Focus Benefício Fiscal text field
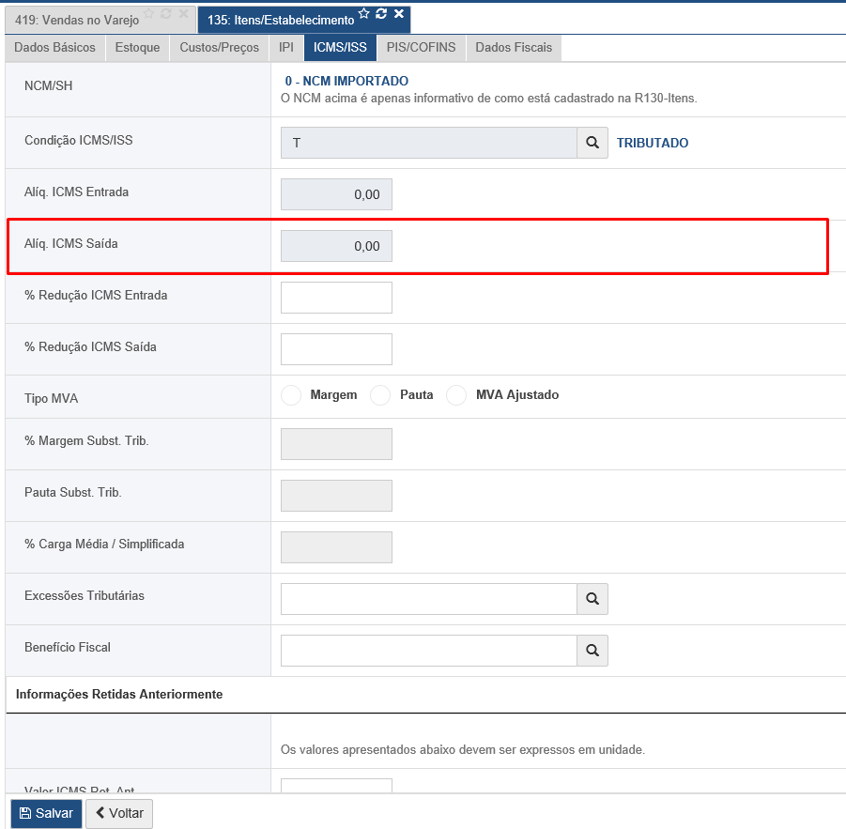 [429, 651]
